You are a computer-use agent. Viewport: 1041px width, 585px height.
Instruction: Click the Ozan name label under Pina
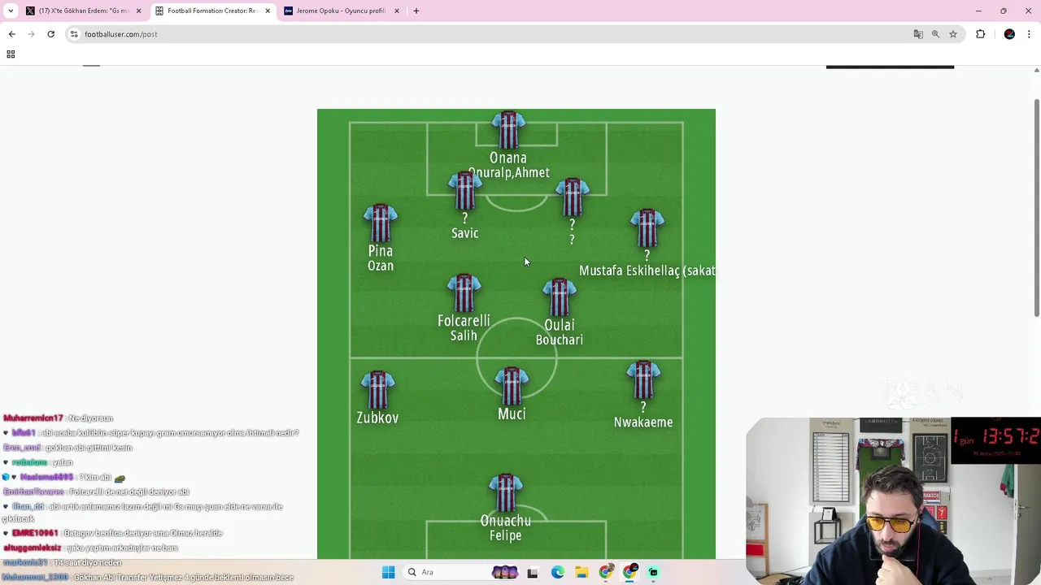[x=381, y=266]
